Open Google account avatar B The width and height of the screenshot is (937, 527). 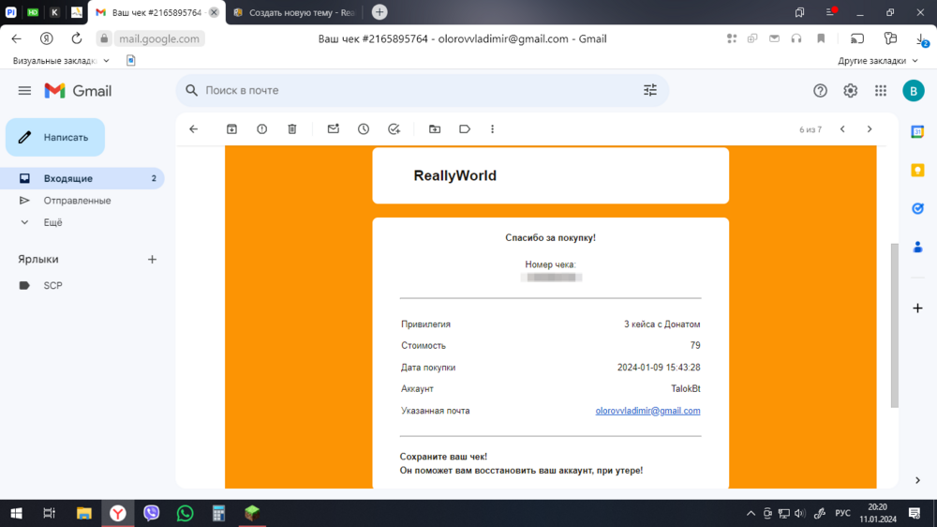(913, 91)
